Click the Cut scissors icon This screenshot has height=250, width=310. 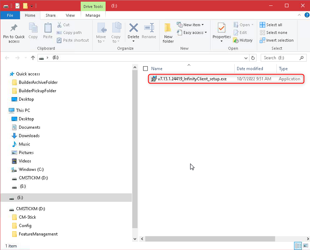(x=59, y=25)
